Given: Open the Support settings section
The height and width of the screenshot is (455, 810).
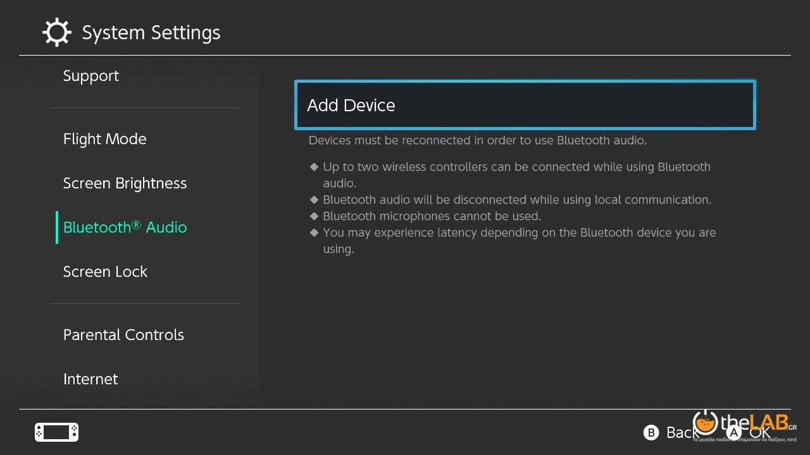Looking at the screenshot, I should (91, 76).
